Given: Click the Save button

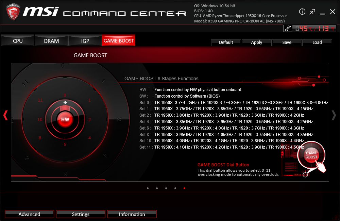Looking at the screenshot, I should click(287, 42).
